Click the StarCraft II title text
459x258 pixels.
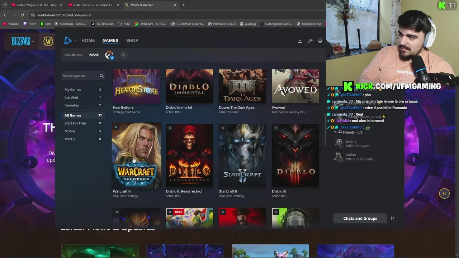click(x=228, y=191)
